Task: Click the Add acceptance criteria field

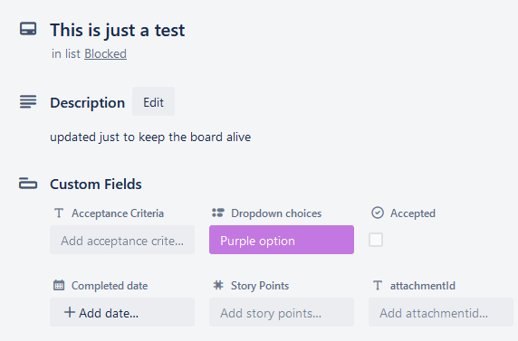Action: tap(122, 240)
